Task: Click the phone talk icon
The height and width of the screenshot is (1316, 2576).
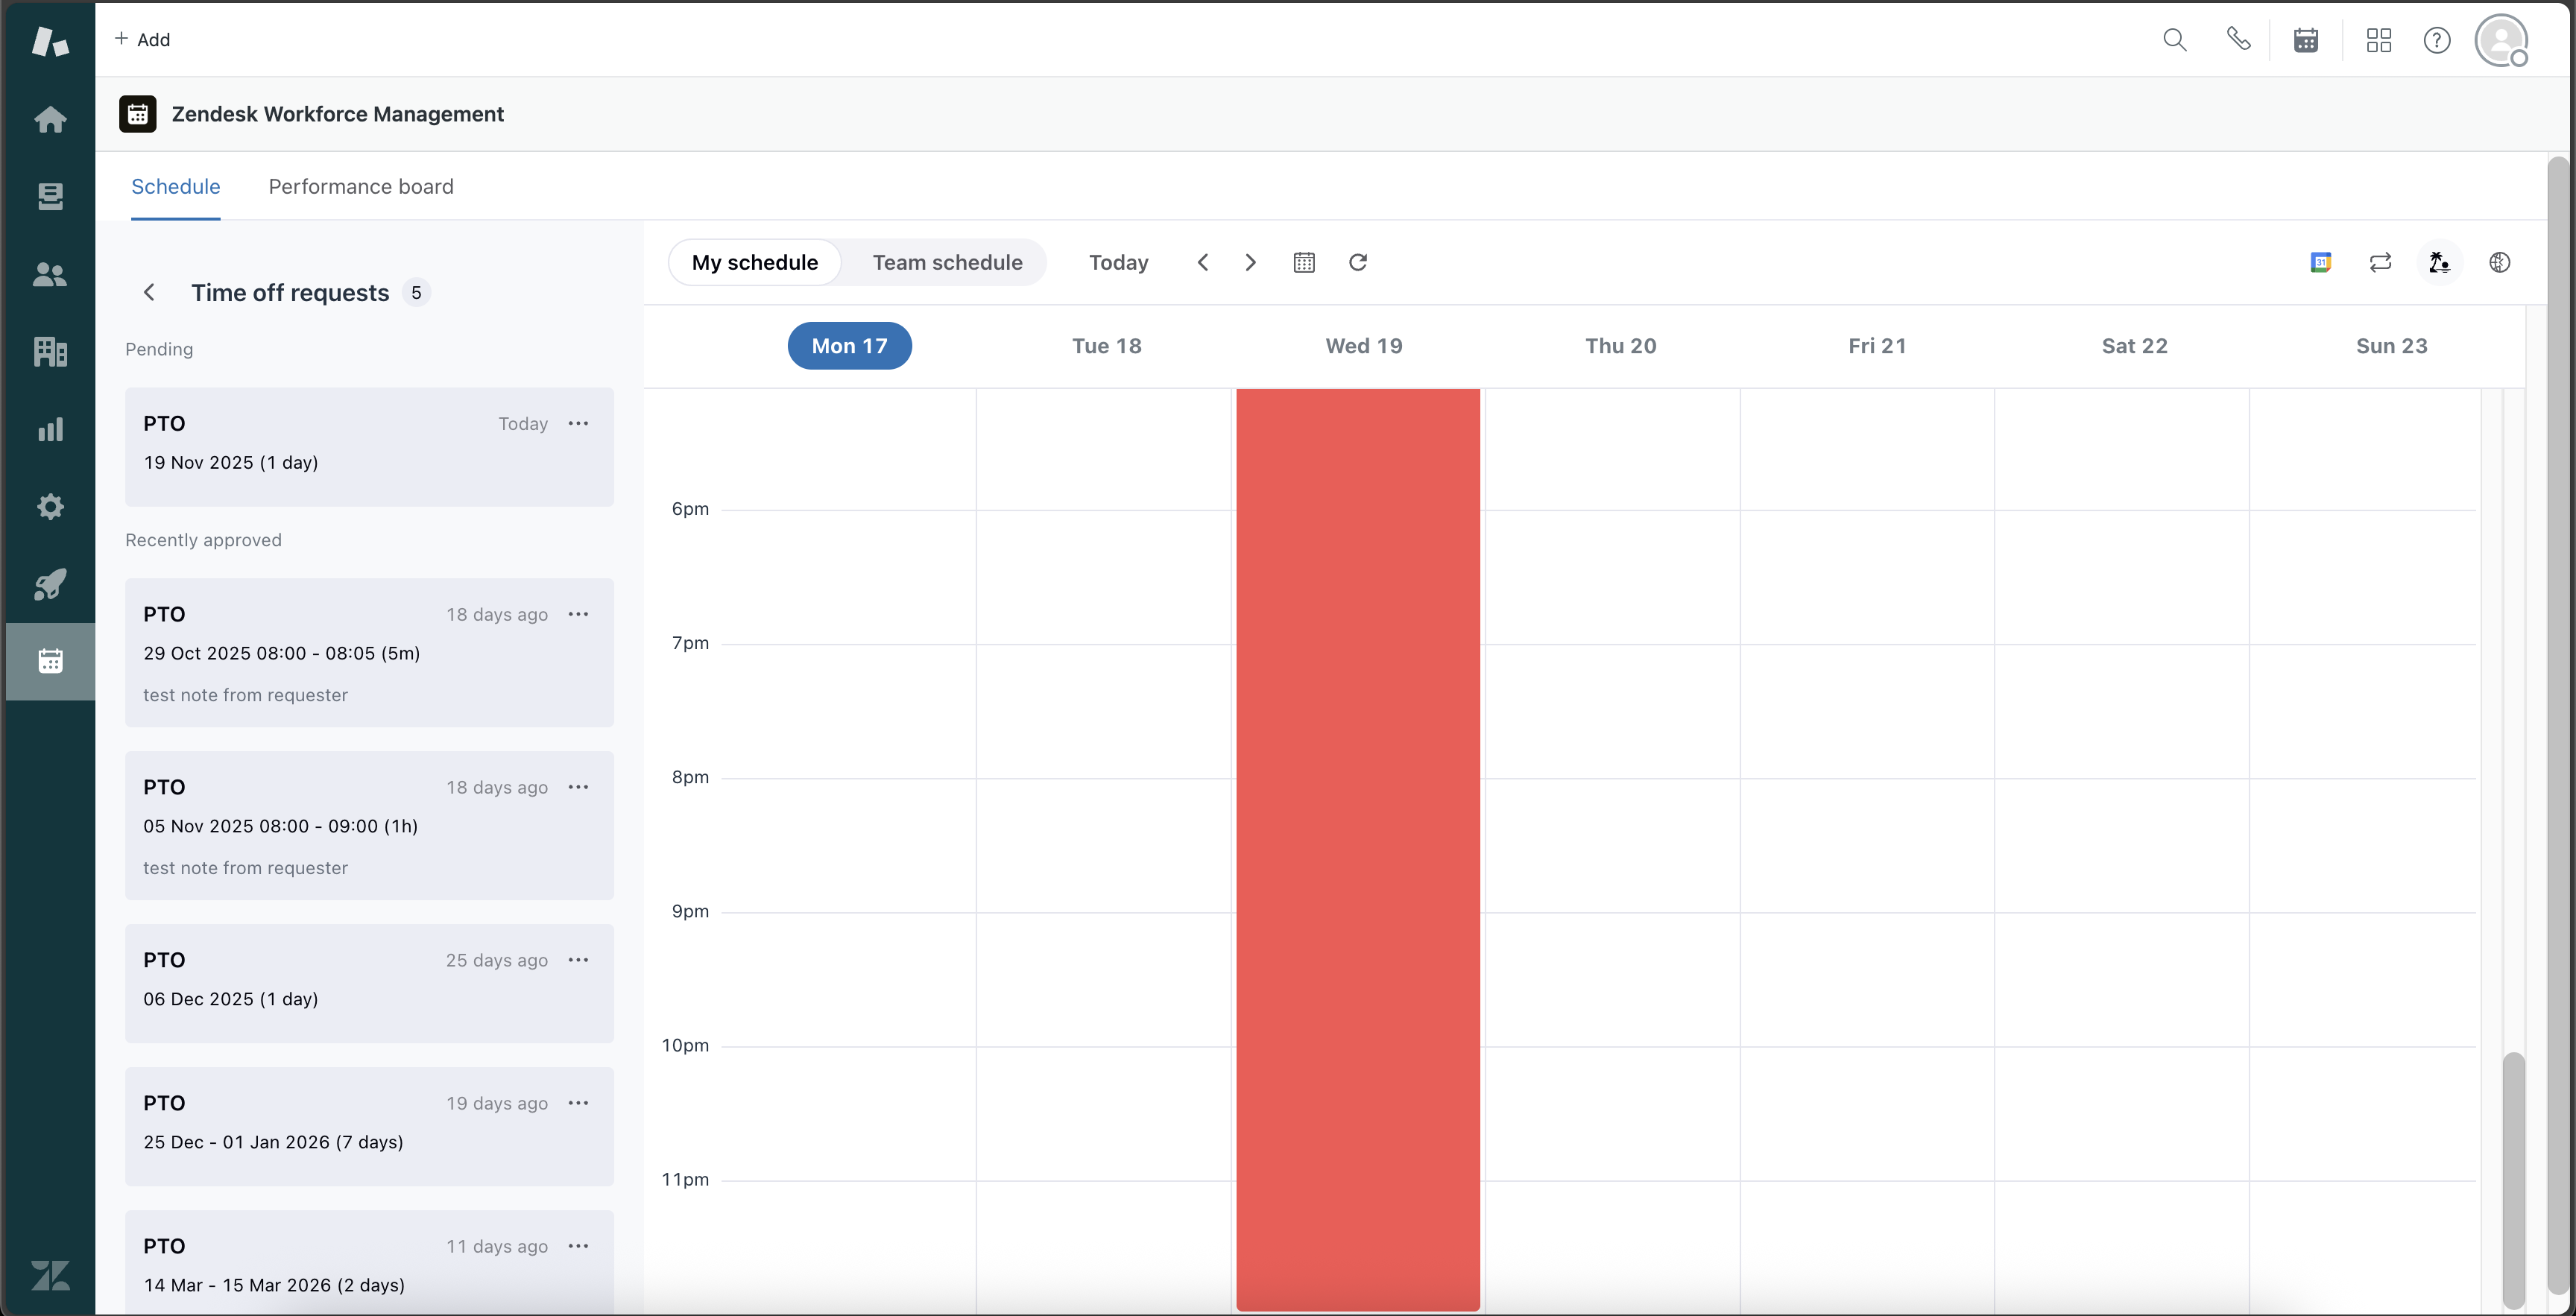Action: click(x=2238, y=40)
